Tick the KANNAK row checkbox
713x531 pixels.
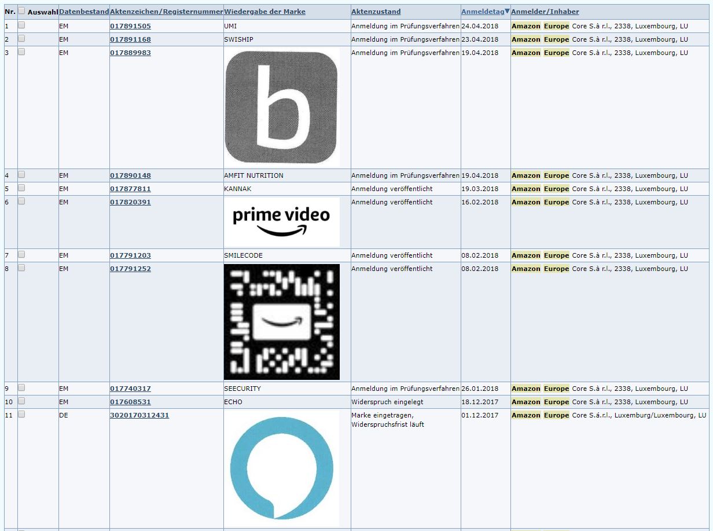[x=21, y=188]
